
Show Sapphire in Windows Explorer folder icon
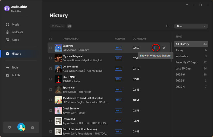[x=156, y=48]
